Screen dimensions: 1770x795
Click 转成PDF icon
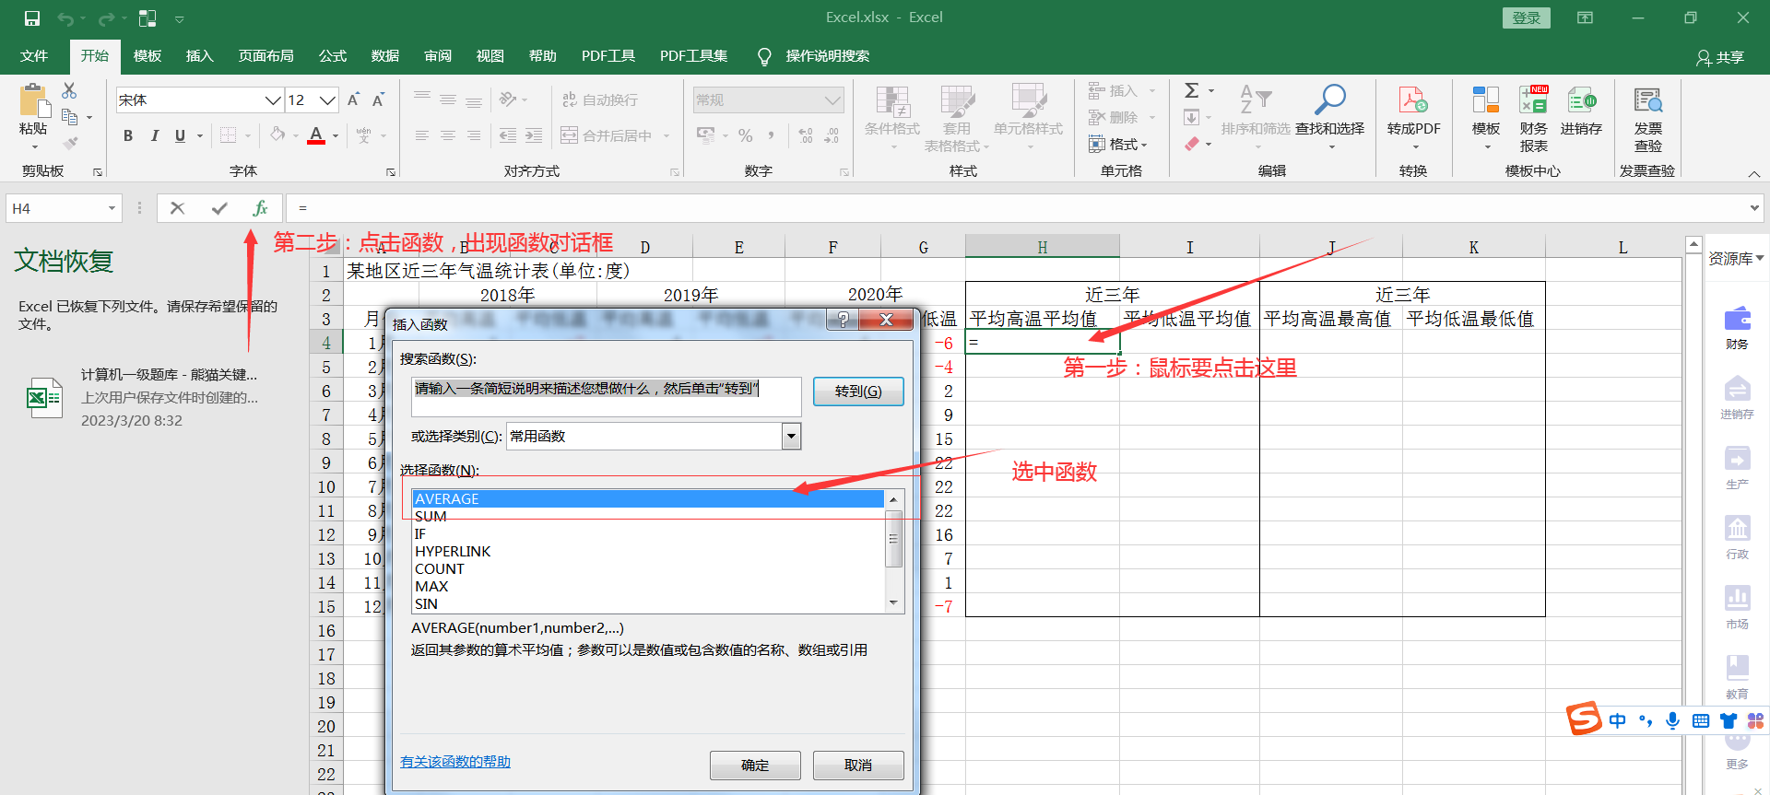coord(1413,99)
